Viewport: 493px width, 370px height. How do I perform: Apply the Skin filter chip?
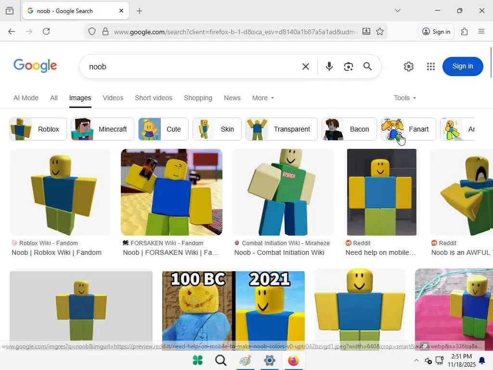pos(217,129)
